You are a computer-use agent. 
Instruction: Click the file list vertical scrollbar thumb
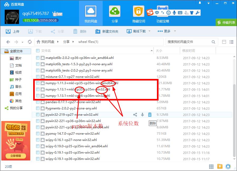click(x=234, y=121)
